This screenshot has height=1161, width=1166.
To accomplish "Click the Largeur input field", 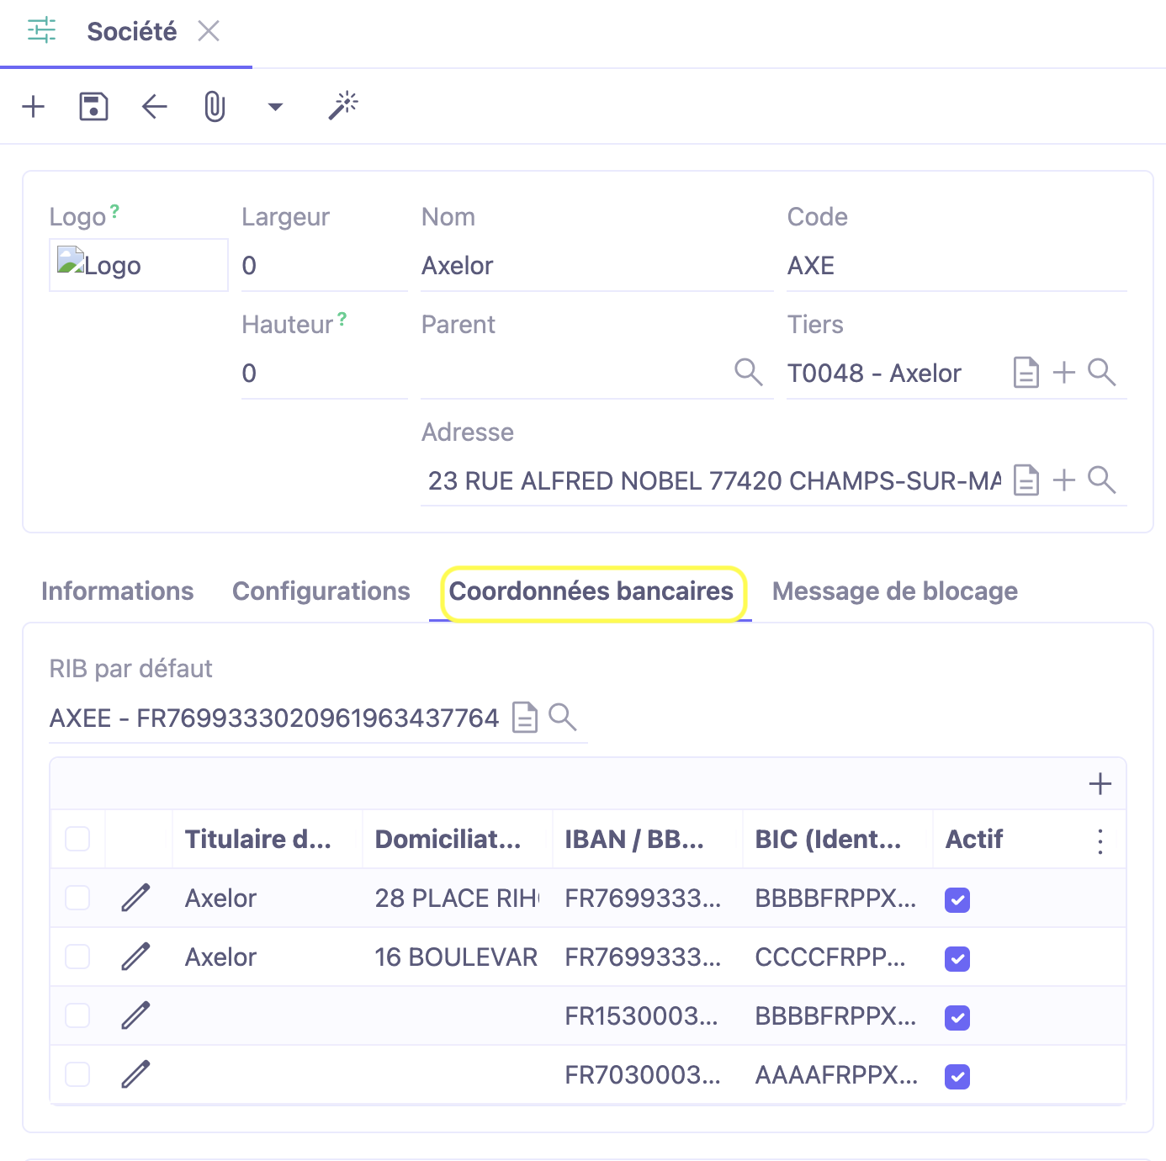I will 324,266.
